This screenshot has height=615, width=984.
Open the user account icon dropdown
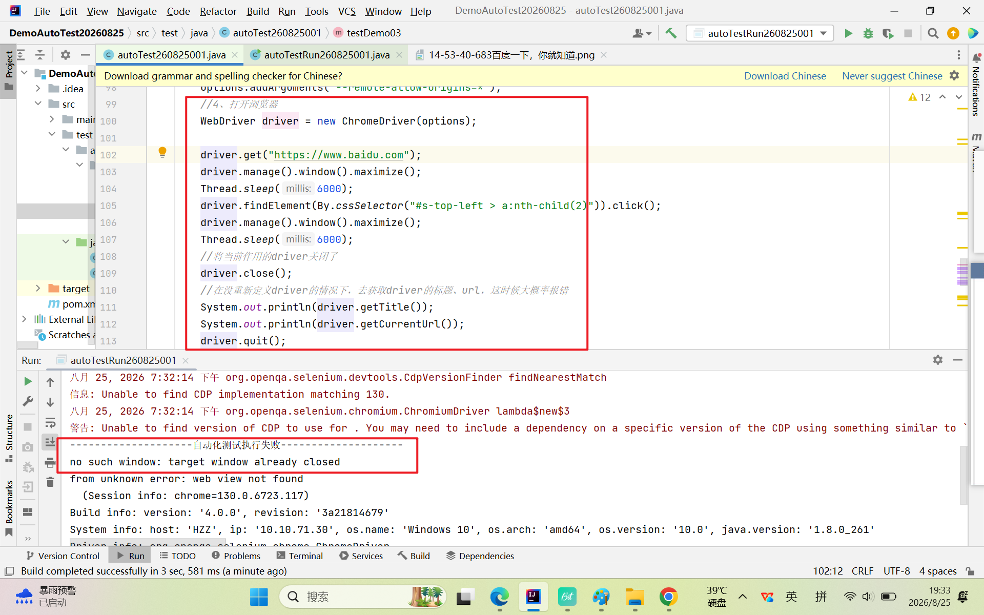coord(642,33)
